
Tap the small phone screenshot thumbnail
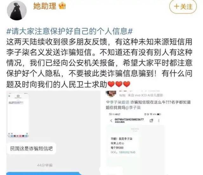click(18, 115)
